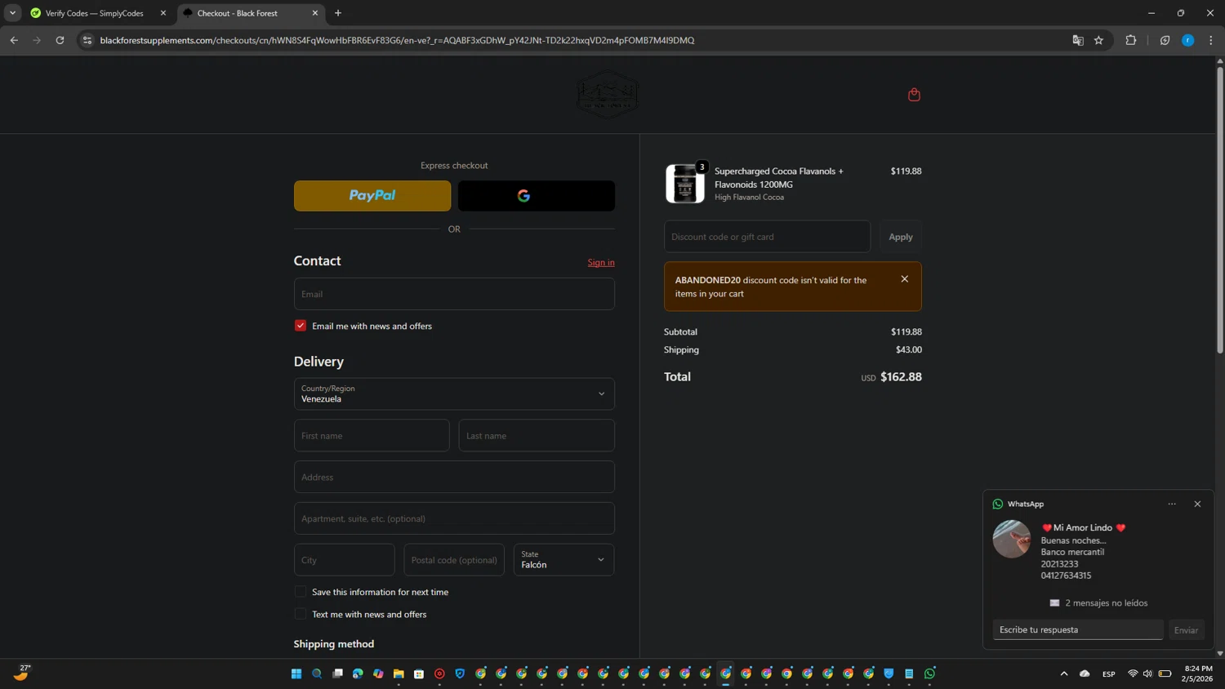Screen dimensions: 1225x689
Task: Check Save this information for next time
Action: click(x=301, y=592)
